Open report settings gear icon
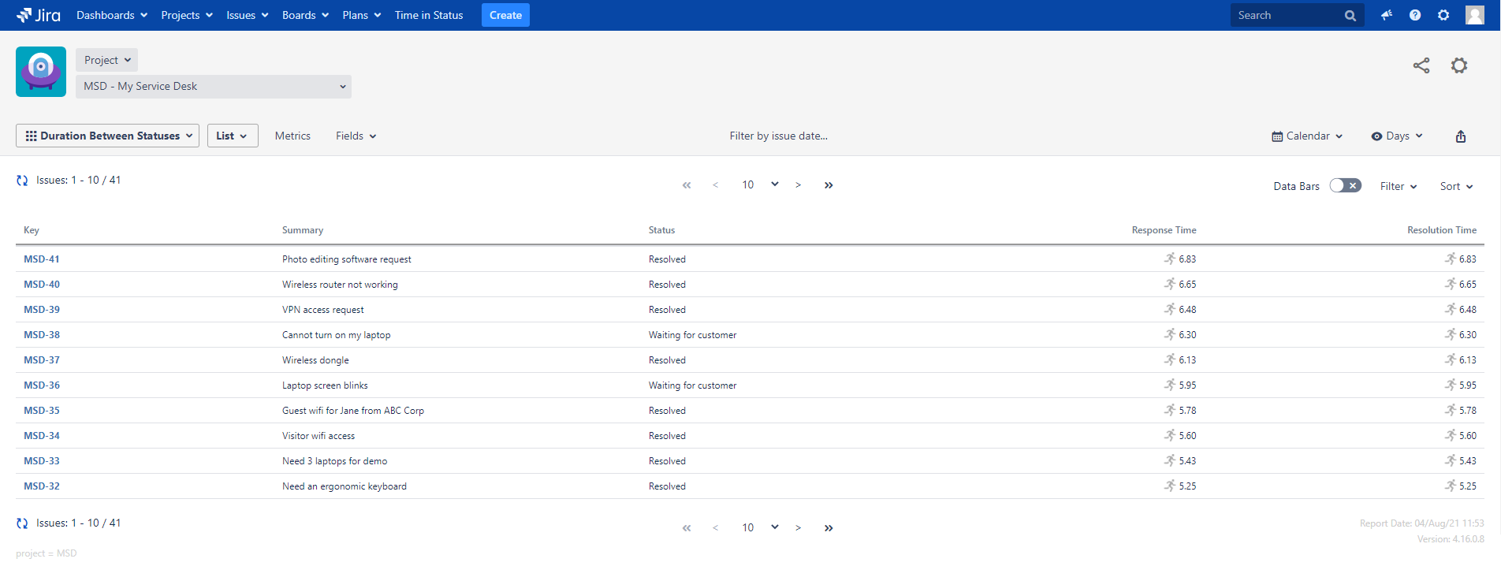1501x566 pixels. tap(1458, 65)
